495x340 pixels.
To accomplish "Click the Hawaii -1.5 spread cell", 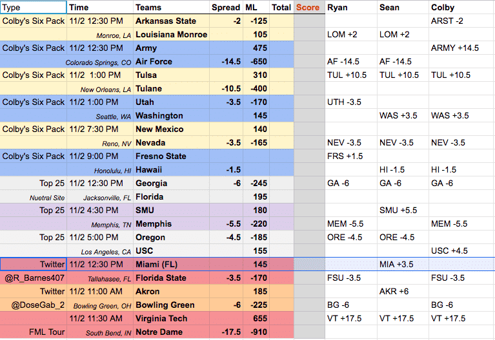I will (226, 170).
